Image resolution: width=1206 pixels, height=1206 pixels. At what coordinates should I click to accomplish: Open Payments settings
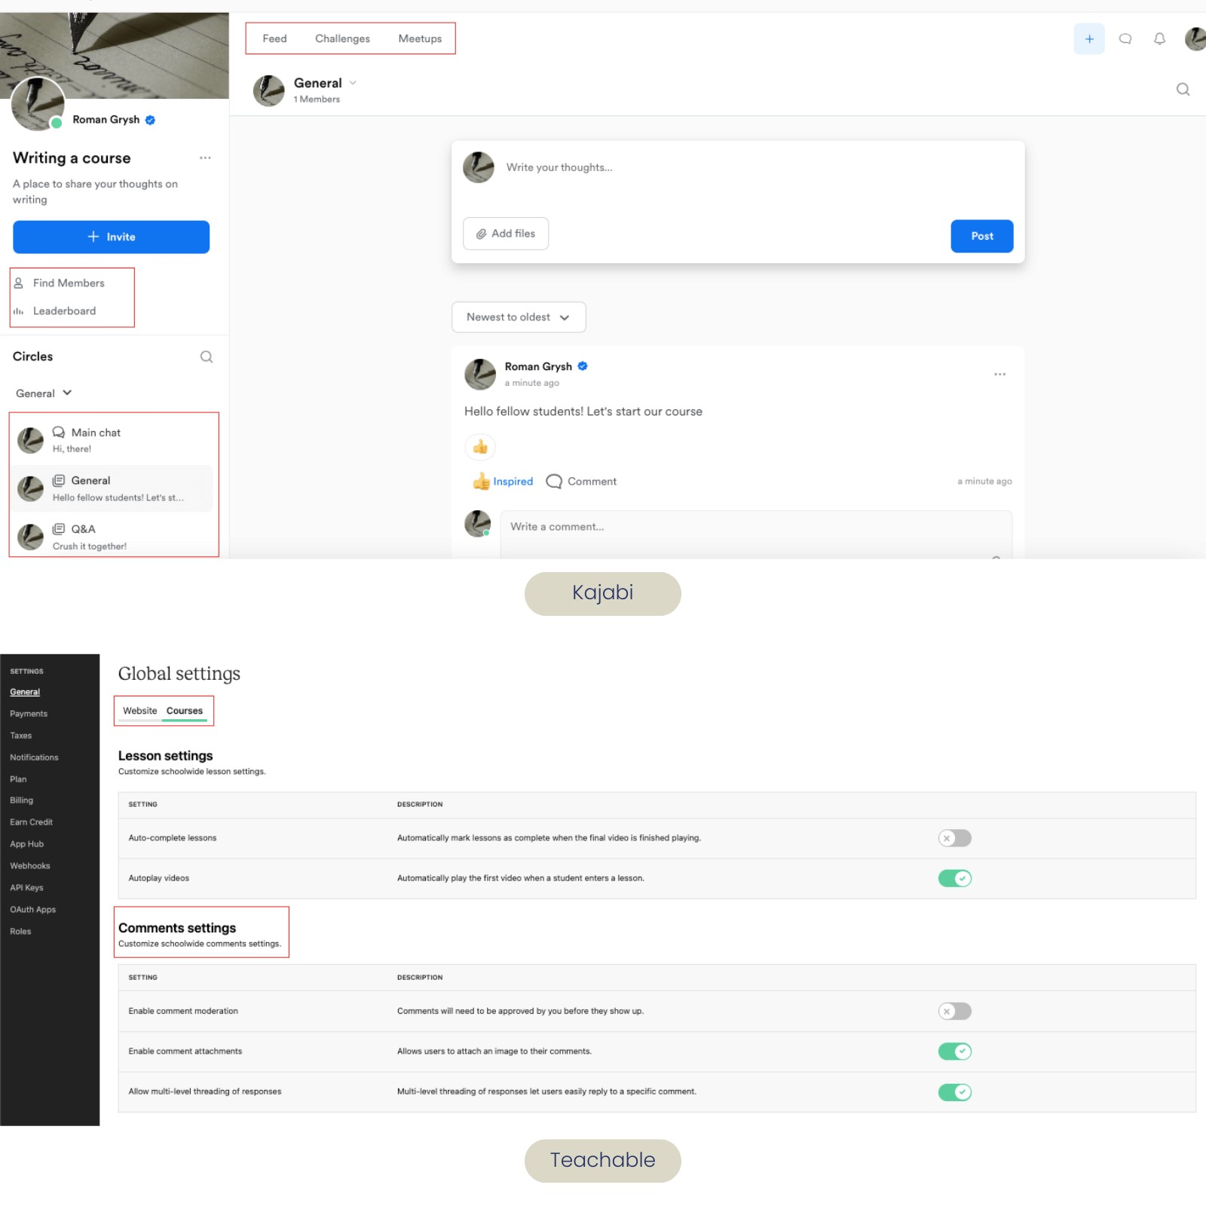pyautogui.click(x=29, y=714)
